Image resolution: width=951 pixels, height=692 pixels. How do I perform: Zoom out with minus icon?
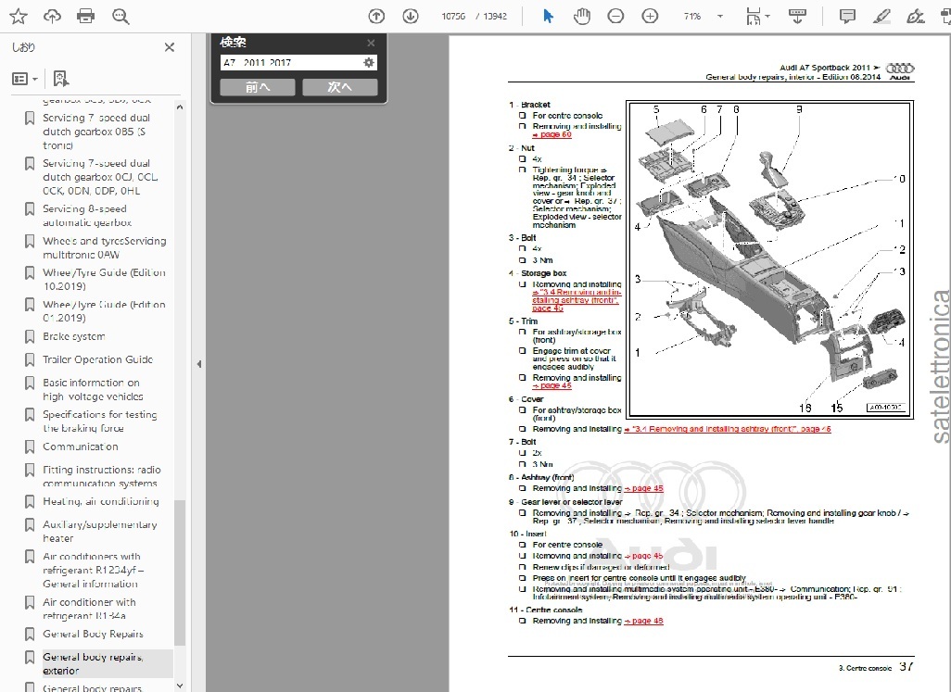point(615,17)
